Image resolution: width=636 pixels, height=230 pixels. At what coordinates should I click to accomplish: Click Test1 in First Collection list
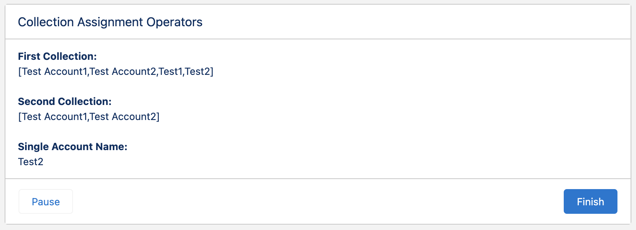click(x=170, y=72)
